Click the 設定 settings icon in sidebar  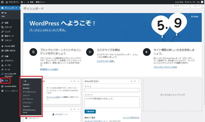click(x=2, y=80)
